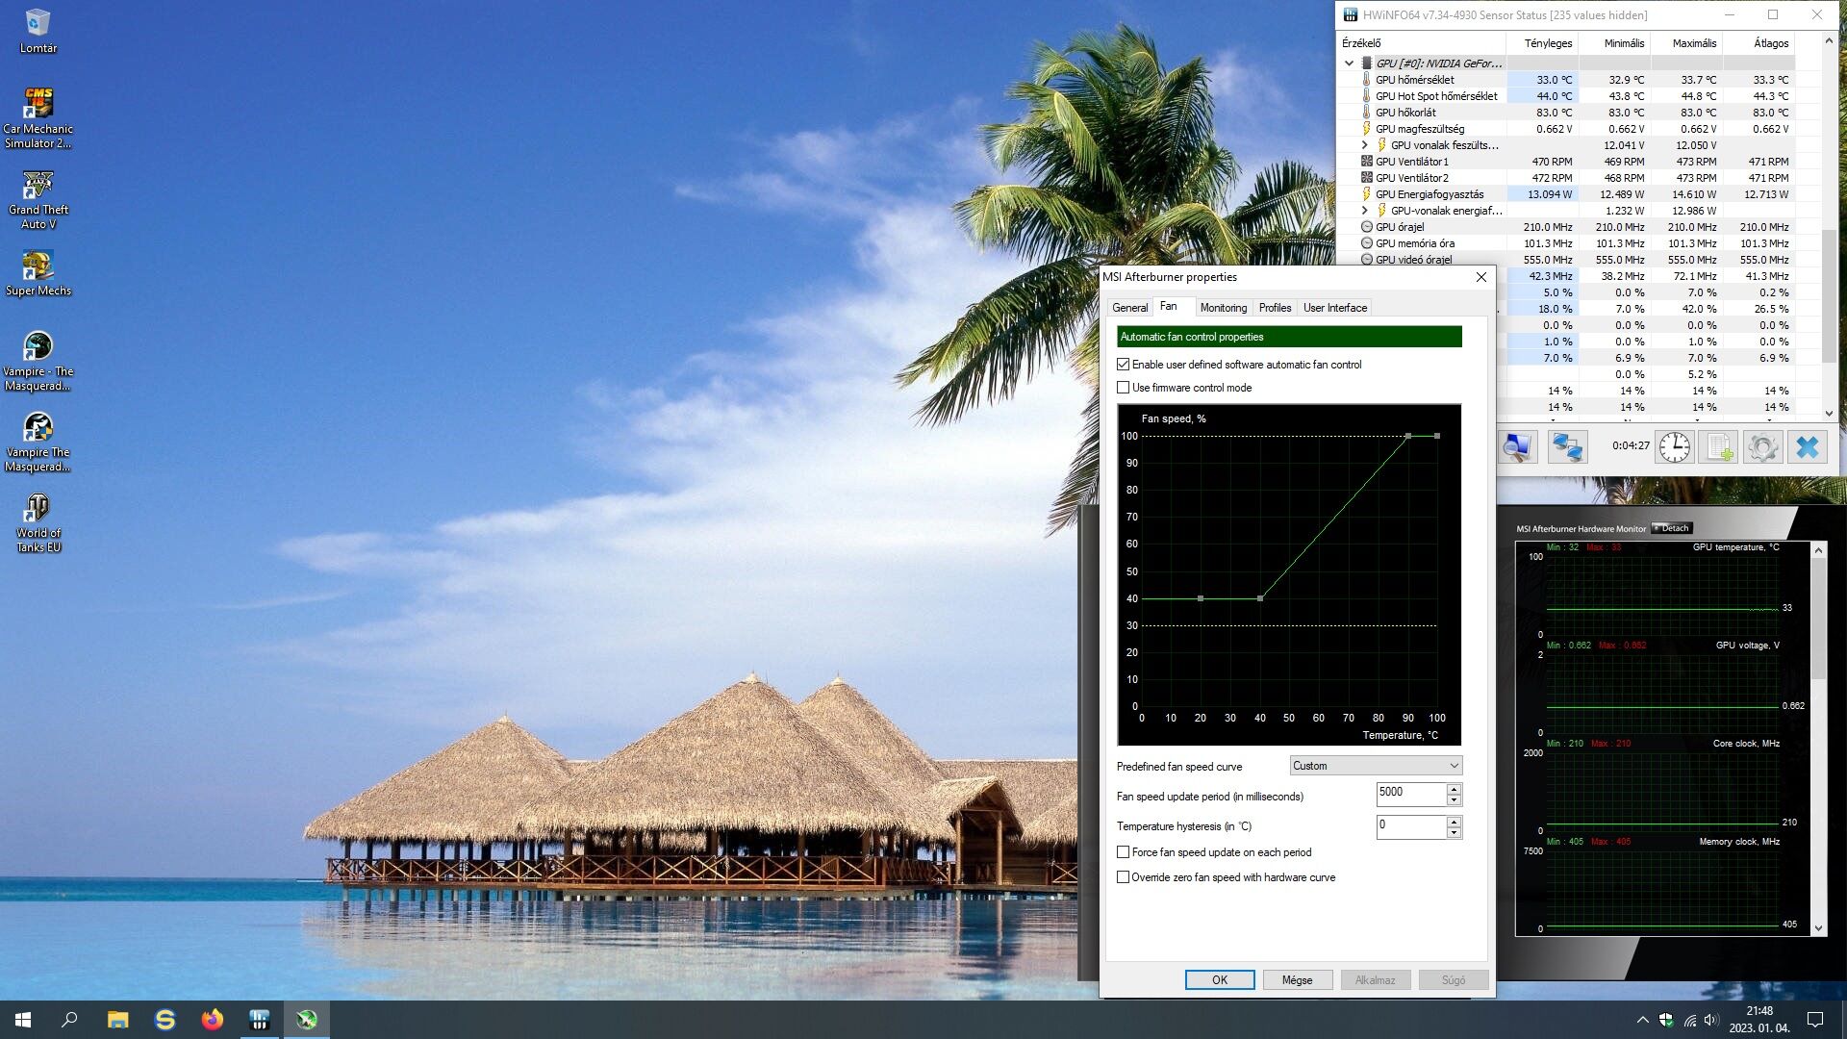Increase fan speed update period stepper
The height and width of the screenshot is (1039, 1847).
pos(1454,789)
